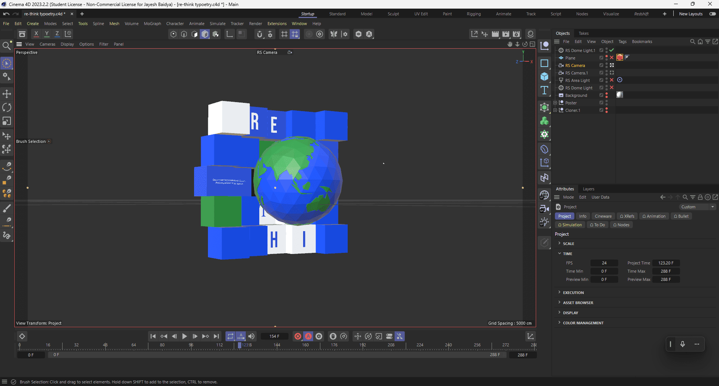The width and height of the screenshot is (719, 386).
Task: Click the timeline playhead marker
Action: click(x=240, y=345)
